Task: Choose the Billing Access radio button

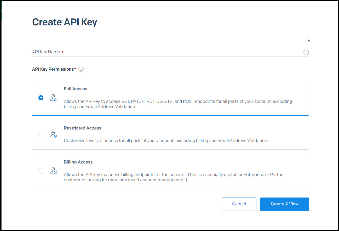Action: point(41,171)
